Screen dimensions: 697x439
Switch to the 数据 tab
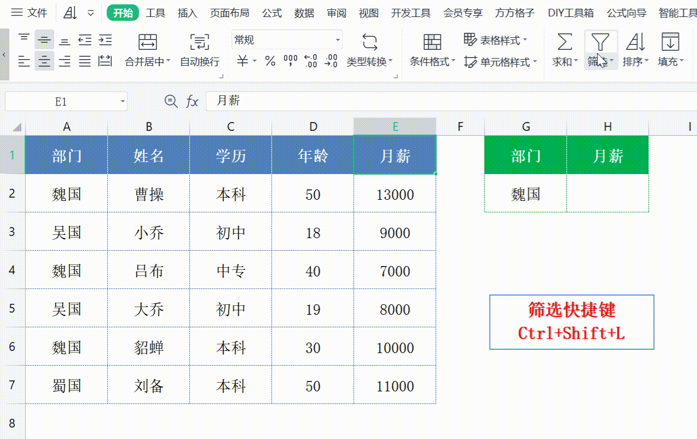(x=304, y=13)
